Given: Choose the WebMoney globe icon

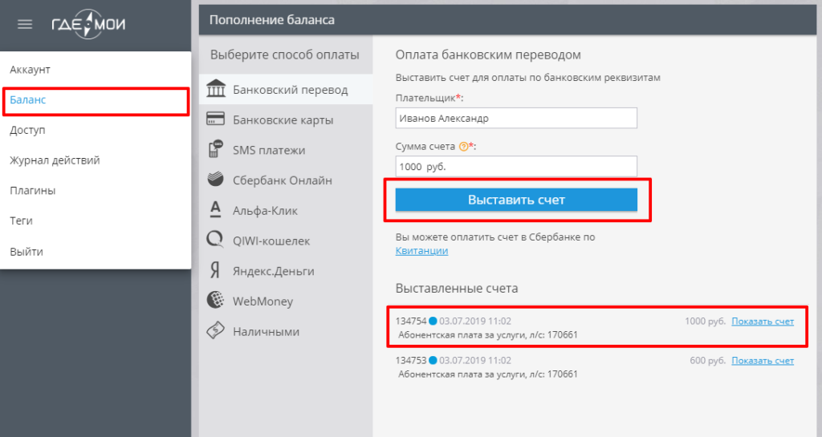Looking at the screenshot, I should [x=215, y=300].
